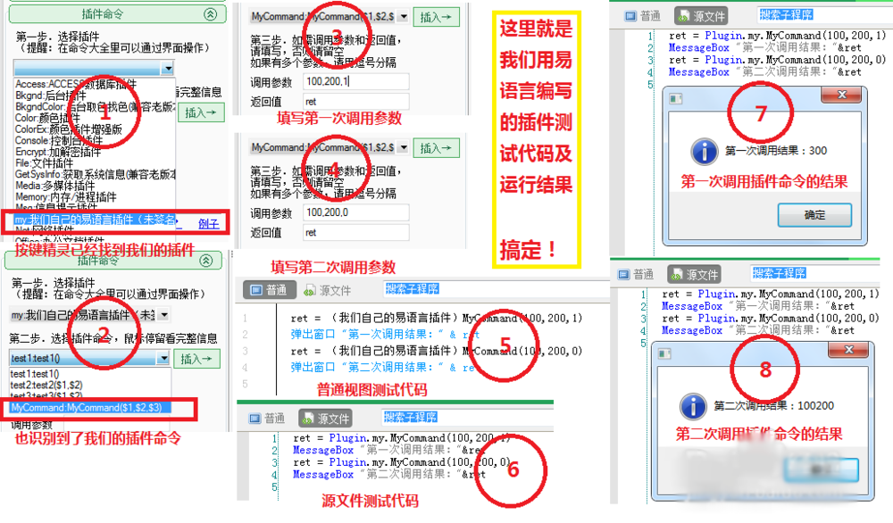Focus 返回值 field below parameters 100,200,0
893x523 pixels.
coord(356,232)
